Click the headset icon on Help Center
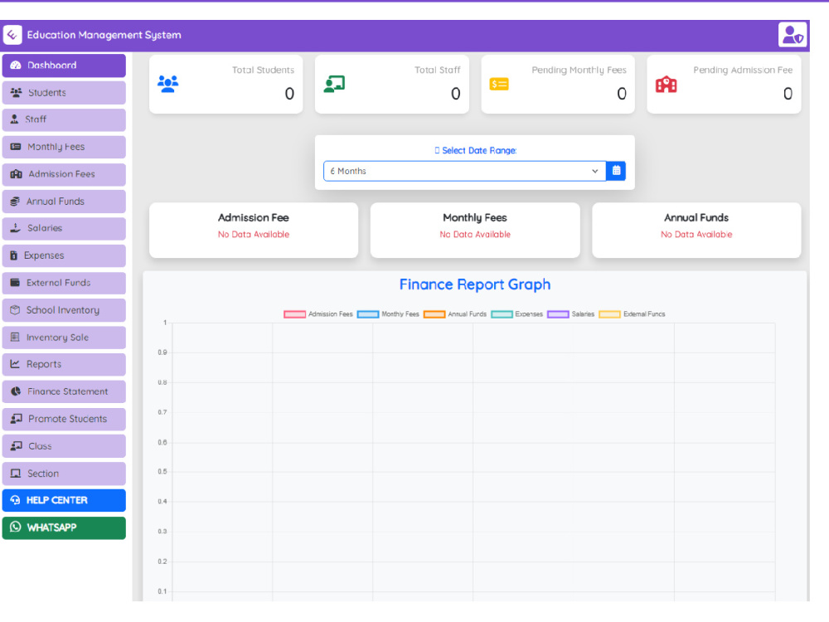Viewport: 829px width, 622px height. 15,500
